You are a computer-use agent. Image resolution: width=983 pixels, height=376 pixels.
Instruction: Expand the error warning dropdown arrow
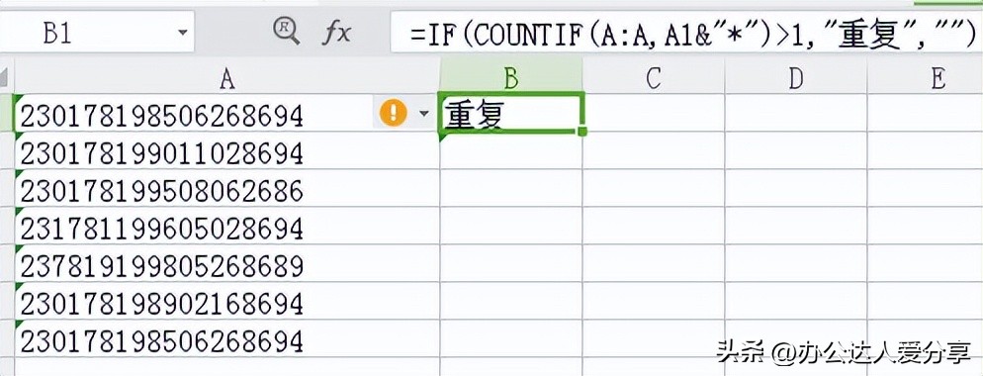[x=424, y=114]
